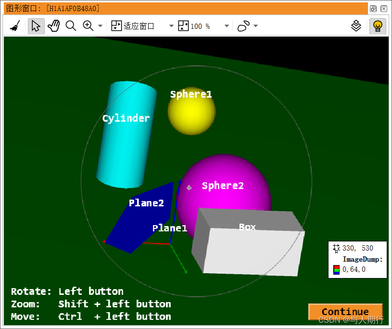Click the 适应窗口 fit-to-window icon
This screenshot has width=392, height=329.
116,25
